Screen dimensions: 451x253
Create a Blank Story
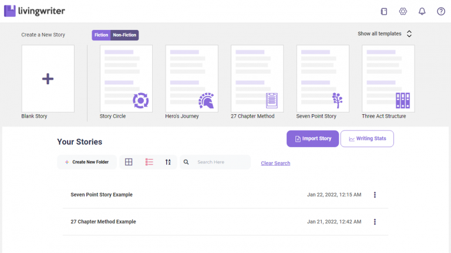(x=48, y=78)
